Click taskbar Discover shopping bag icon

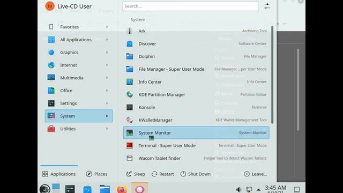87,189
